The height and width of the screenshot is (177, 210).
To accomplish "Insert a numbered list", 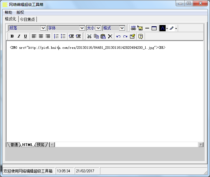I will 56,36.
